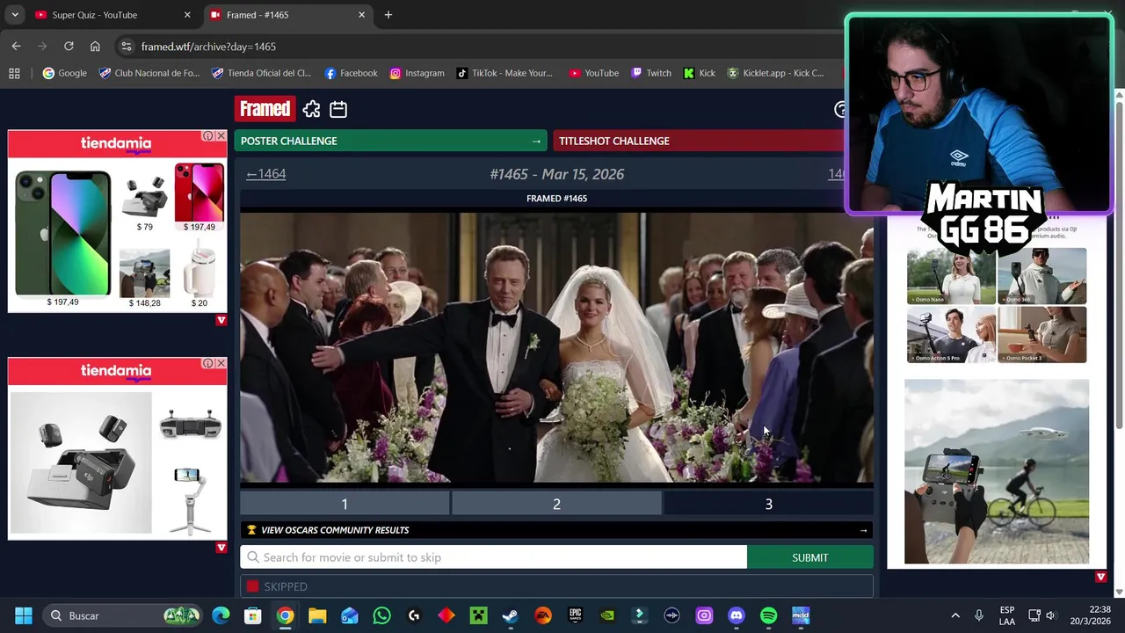Screen dimensions: 1125x633
Task: Click the address bar URL
Action: [x=208, y=47]
